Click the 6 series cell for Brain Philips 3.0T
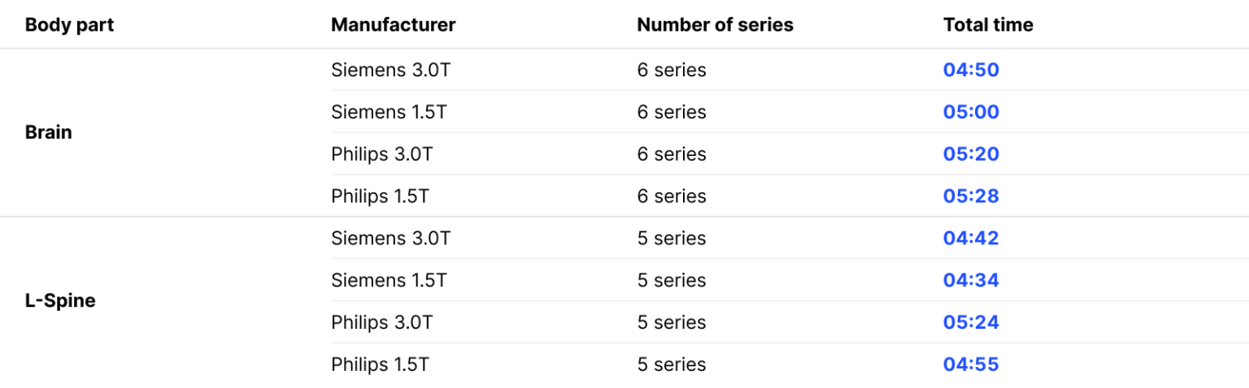The width and height of the screenshot is (1249, 388). tap(672, 154)
